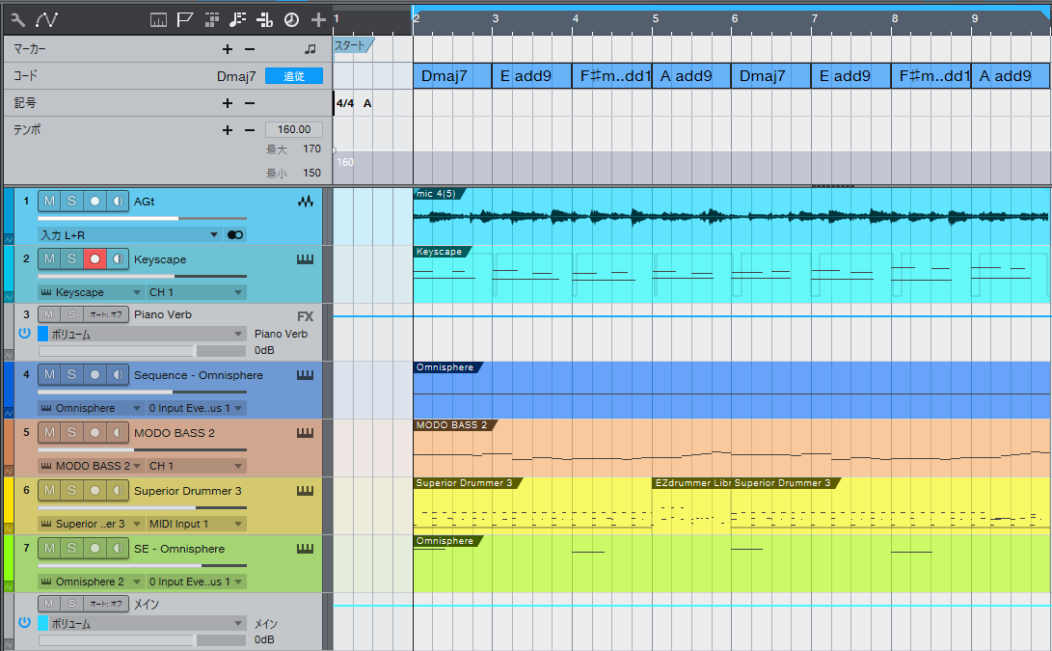The width and height of the screenshot is (1052, 651).
Task: Open Keyscape CH 1 channel dropdown
Action: click(196, 292)
